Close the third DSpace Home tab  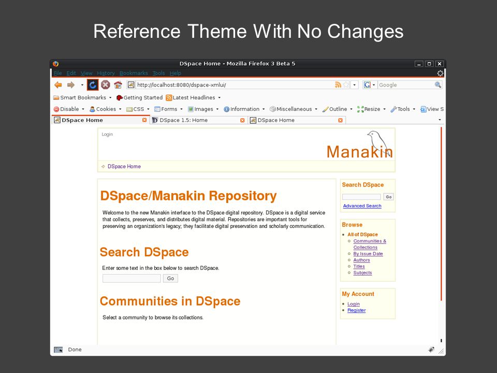341,120
